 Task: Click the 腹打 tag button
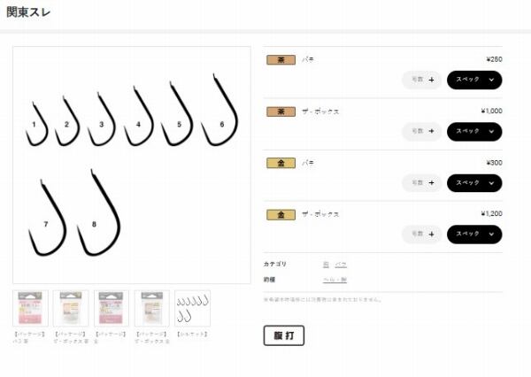(284, 335)
